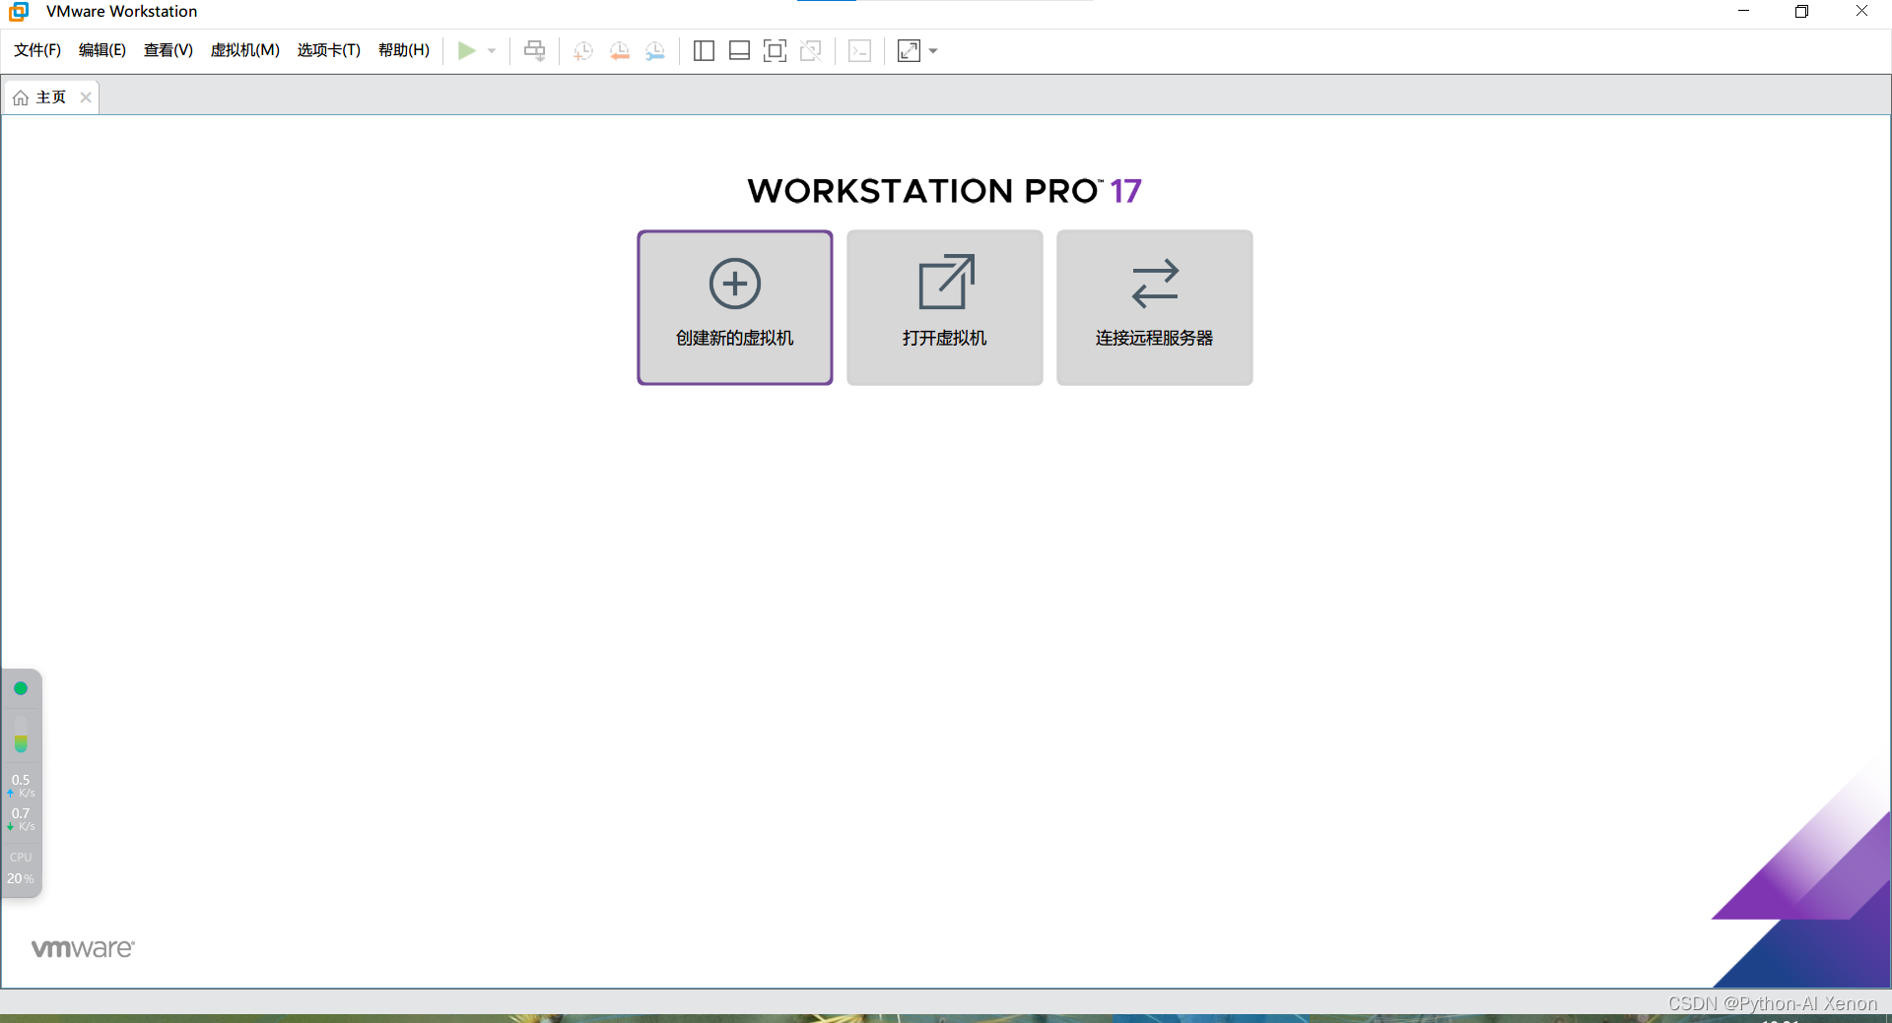1892x1023 pixels.
Task: Click the 创建新的虚拟机 button
Action: pyautogui.click(x=735, y=307)
